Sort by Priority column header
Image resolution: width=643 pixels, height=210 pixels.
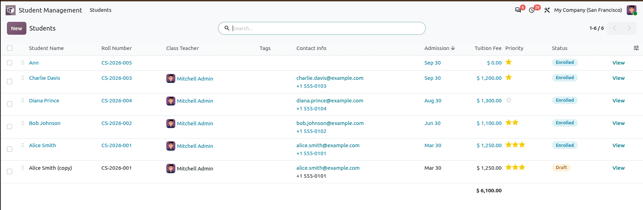pyautogui.click(x=514, y=48)
